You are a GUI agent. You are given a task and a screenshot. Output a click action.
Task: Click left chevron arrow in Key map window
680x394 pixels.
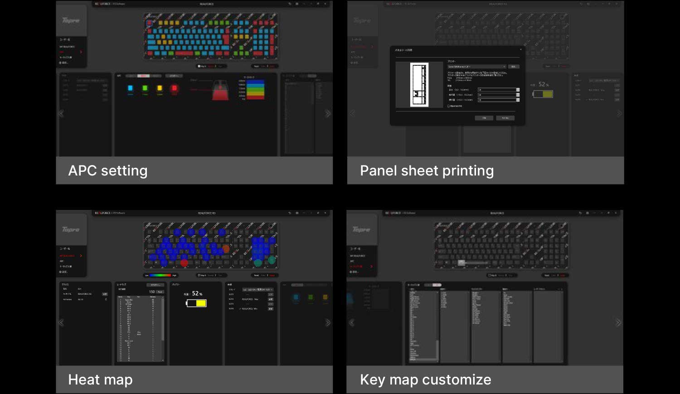352,322
